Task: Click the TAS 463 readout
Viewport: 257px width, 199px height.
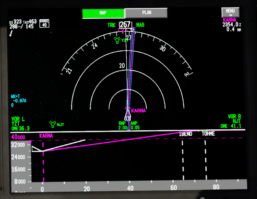Action: tap(30, 22)
